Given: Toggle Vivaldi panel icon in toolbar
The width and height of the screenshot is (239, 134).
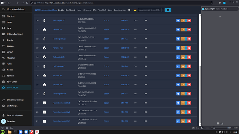Looking at the screenshot, I should 9,3.
